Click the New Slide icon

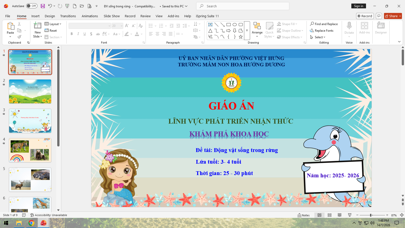click(37, 26)
